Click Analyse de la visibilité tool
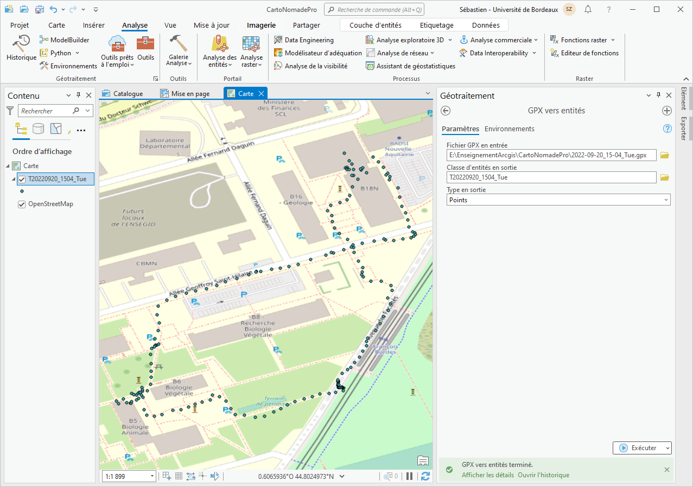This screenshot has height=487, width=693. coord(315,66)
